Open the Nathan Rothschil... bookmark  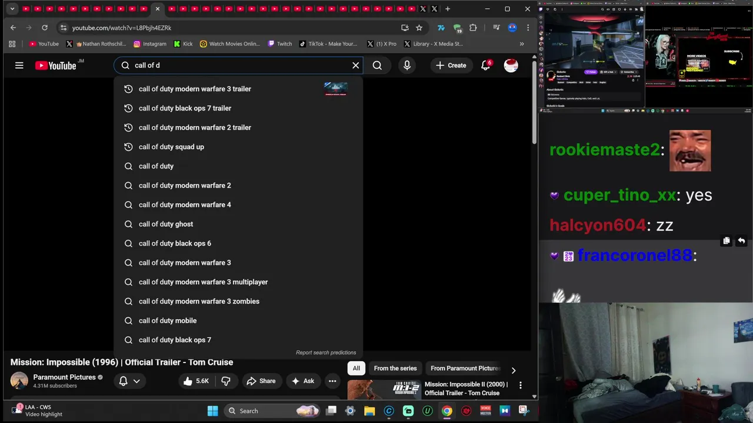point(96,43)
